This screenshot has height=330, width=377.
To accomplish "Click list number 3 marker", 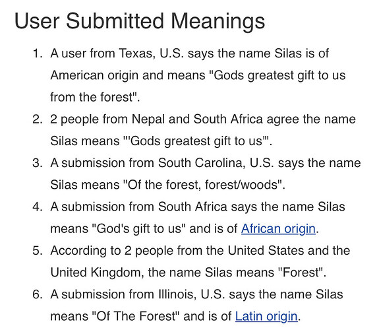I will [x=38, y=163].
